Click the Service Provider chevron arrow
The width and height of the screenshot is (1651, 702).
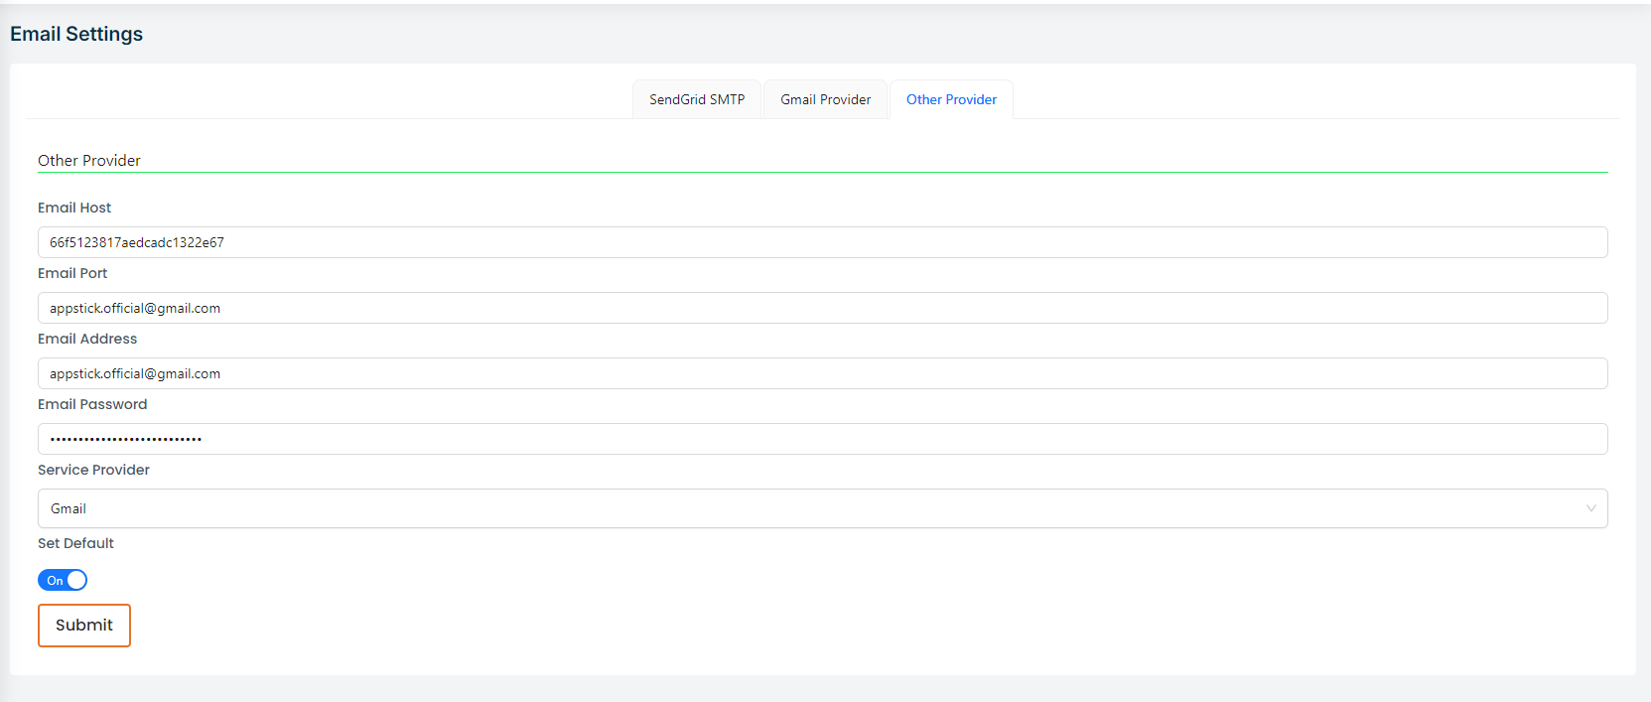pos(1590,508)
